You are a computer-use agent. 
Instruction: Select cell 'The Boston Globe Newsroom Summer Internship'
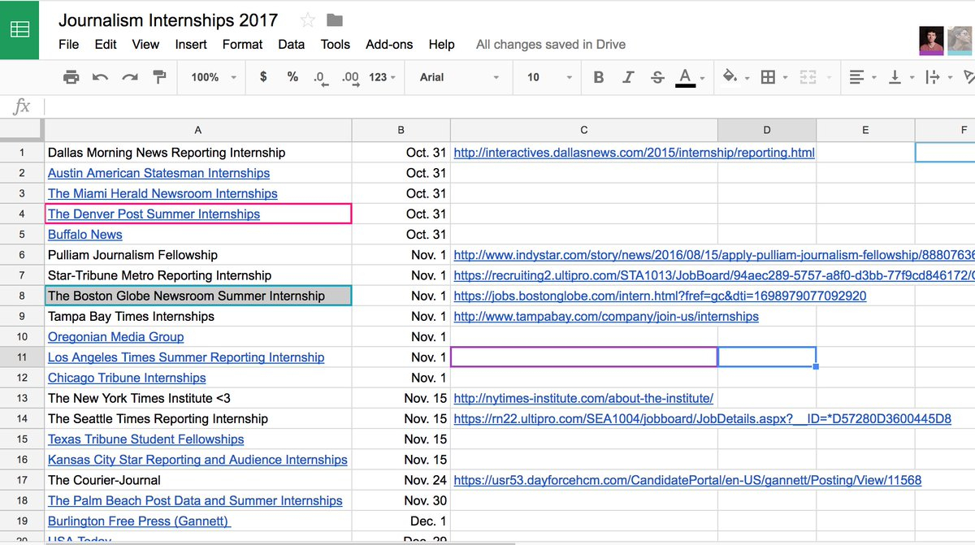click(x=198, y=296)
